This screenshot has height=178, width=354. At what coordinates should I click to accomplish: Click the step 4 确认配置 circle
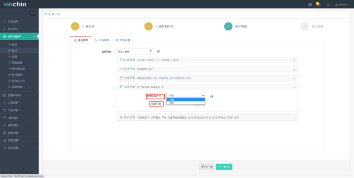[x=304, y=26]
